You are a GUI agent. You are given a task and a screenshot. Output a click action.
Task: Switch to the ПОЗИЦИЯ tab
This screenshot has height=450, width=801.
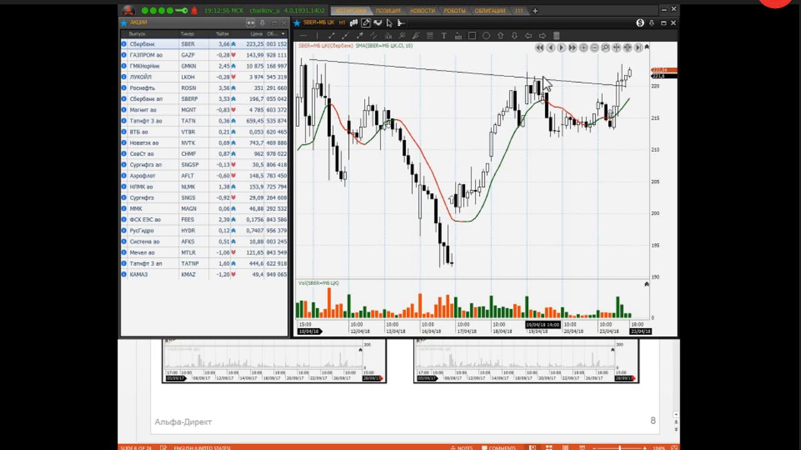pyautogui.click(x=388, y=11)
